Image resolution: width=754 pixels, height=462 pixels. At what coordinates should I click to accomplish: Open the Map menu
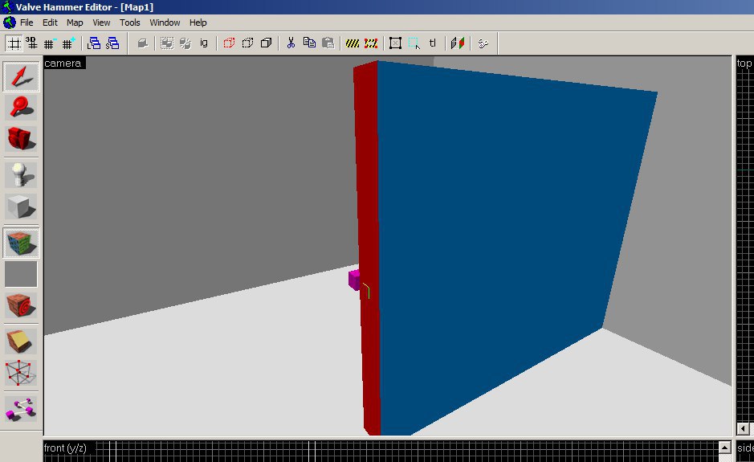pos(75,22)
